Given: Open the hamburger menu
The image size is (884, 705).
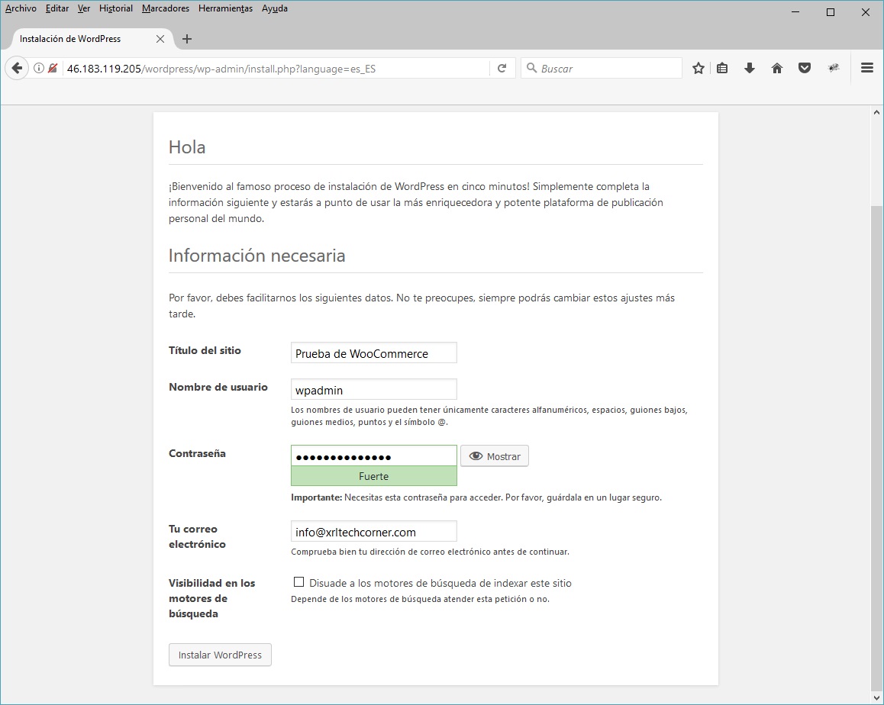Looking at the screenshot, I should [x=867, y=68].
